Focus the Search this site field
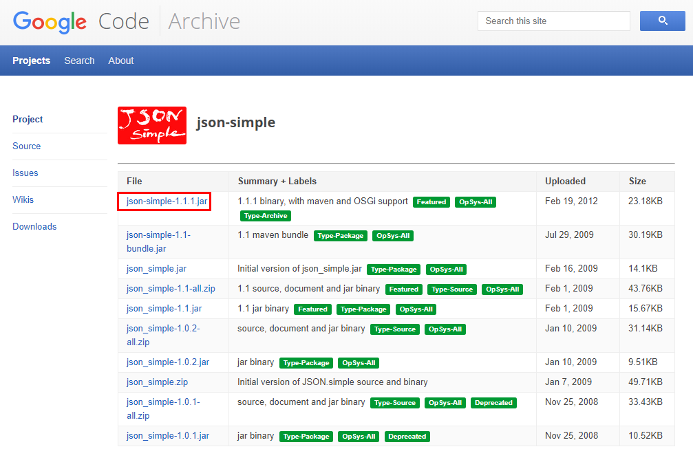 553,21
